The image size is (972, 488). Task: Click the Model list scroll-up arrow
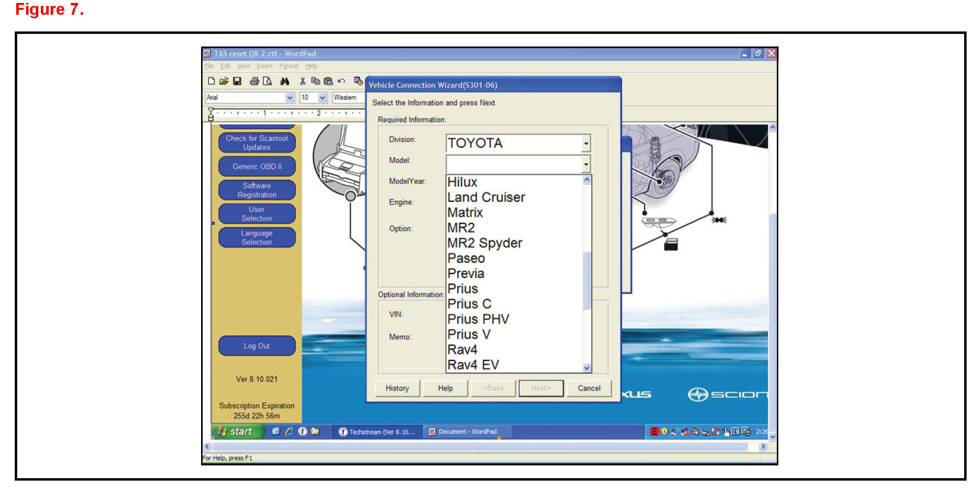click(x=587, y=180)
